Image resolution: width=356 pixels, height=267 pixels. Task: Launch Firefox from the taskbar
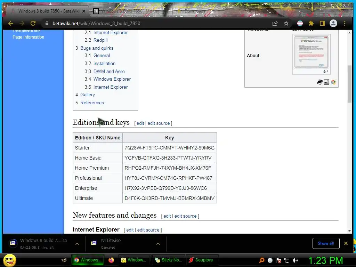(111, 260)
